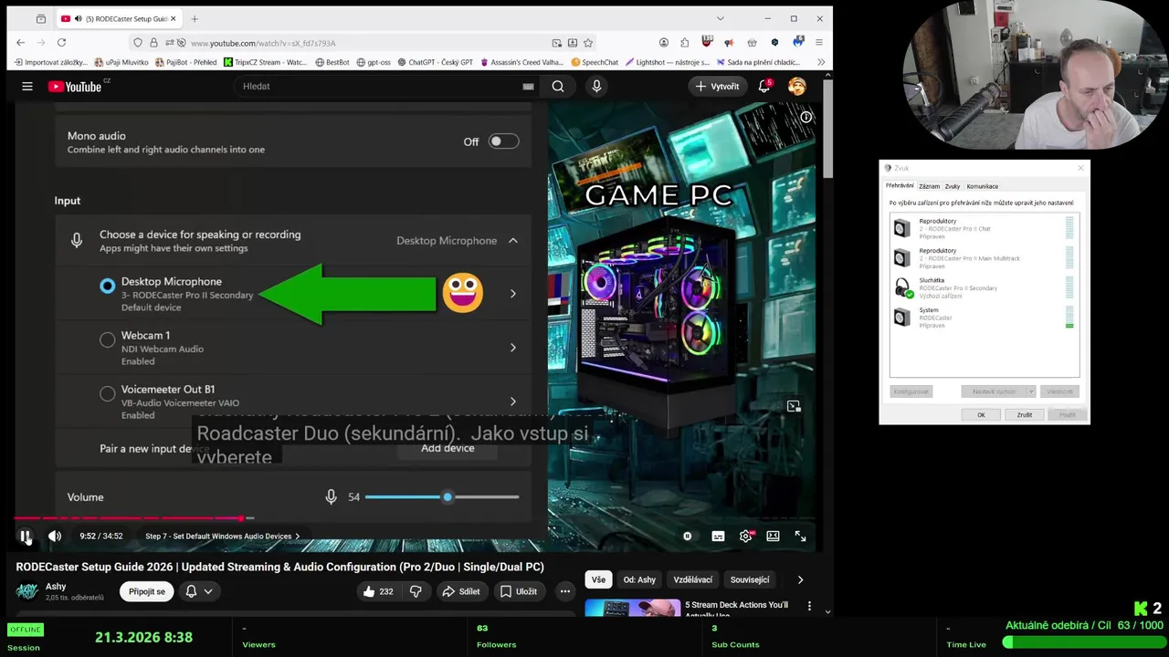Select the Přehrávání tab in Zvuk window
Viewport: 1169px width, 657px height.
point(900,186)
